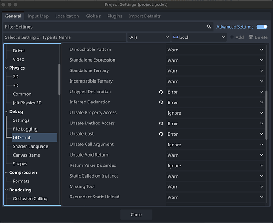Switch to the General tab
The width and height of the screenshot is (273, 223).
[13, 16]
